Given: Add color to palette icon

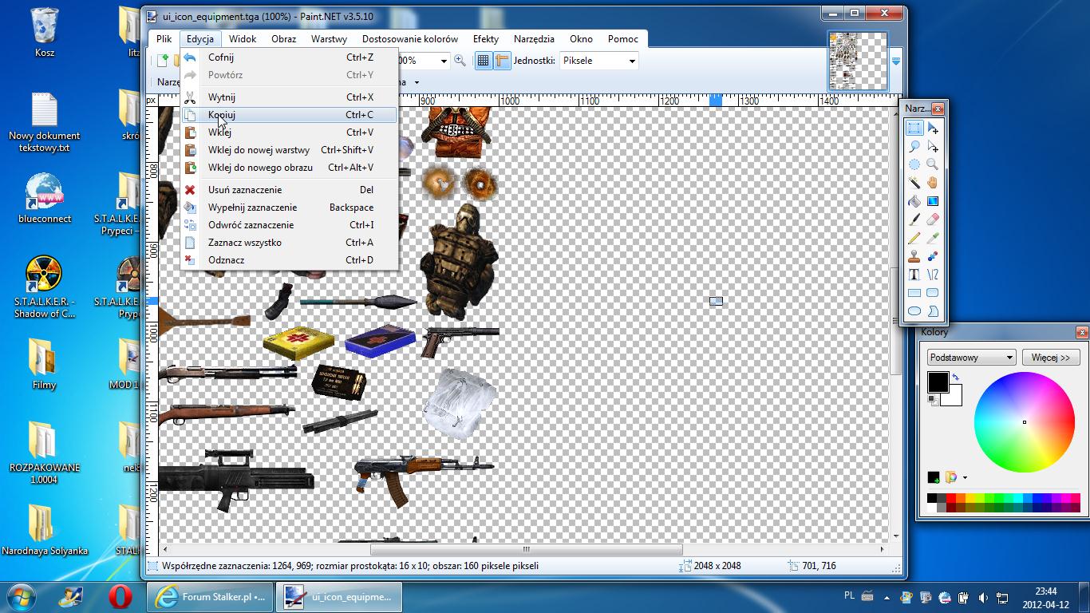Looking at the screenshot, I should [933, 477].
